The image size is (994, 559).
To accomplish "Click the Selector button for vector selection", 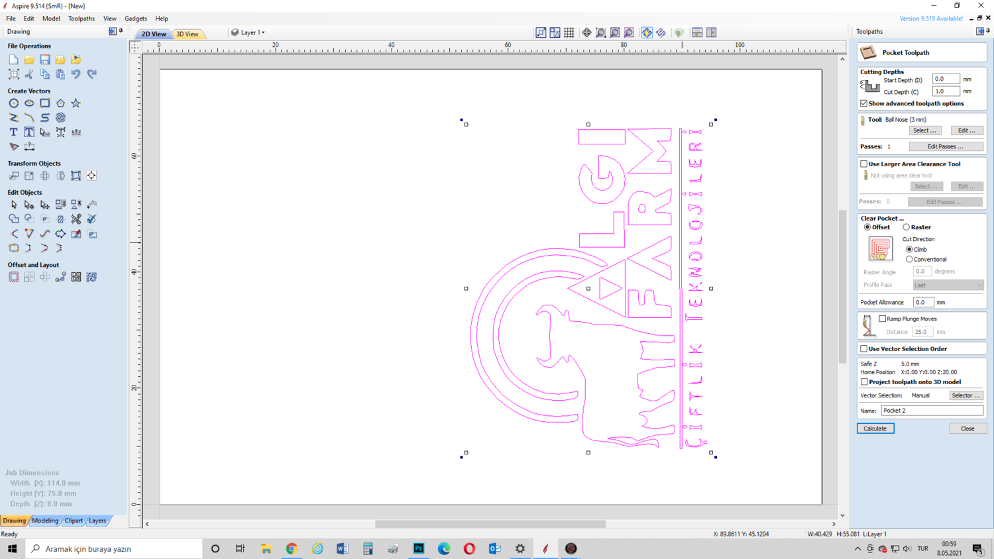I will pyautogui.click(x=966, y=395).
